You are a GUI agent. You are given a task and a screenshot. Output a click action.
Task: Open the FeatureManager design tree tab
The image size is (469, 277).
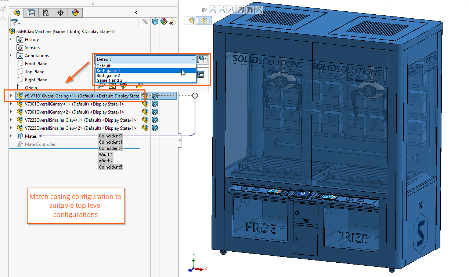click(16, 12)
